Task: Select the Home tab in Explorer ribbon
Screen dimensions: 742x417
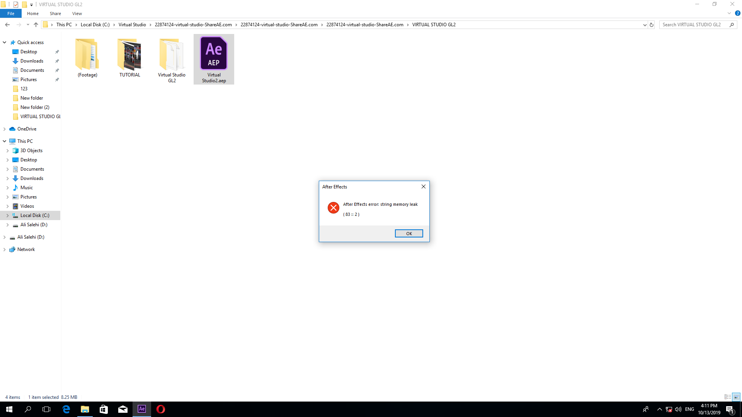Action: point(32,14)
